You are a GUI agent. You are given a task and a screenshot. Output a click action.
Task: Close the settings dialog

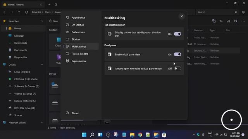coord(182,16)
